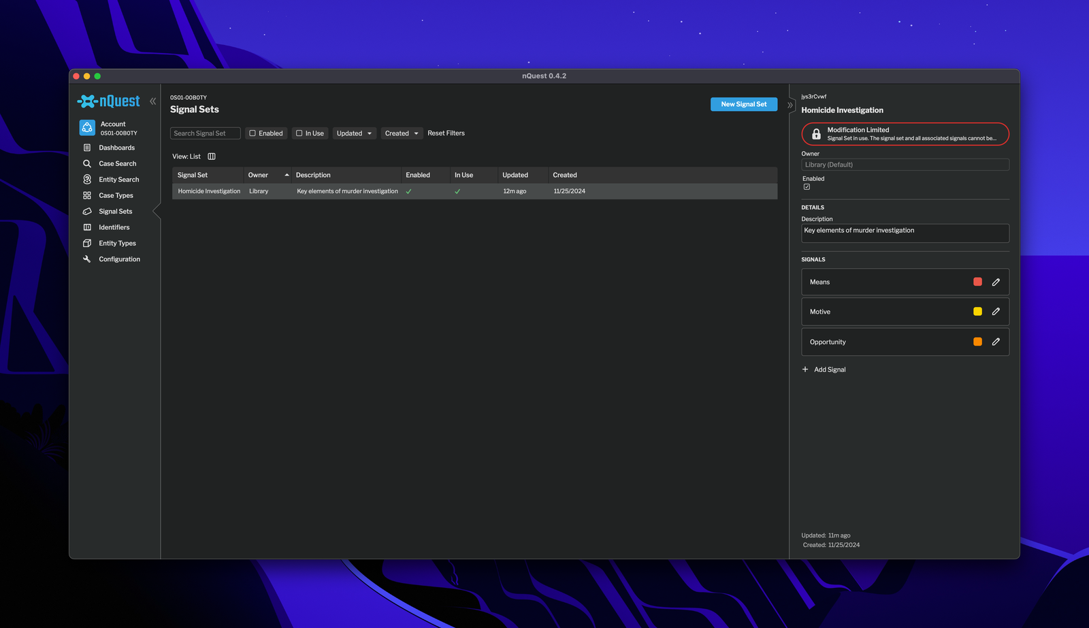This screenshot has height=628, width=1089.
Task: Click the red Means color swatch
Action: [x=977, y=282]
